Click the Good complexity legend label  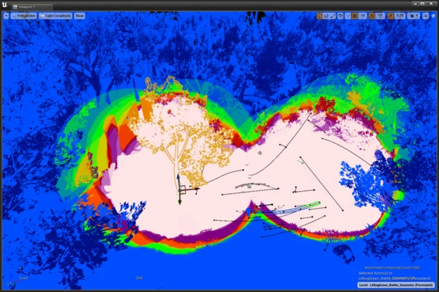pyautogui.click(x=23, y=278)
